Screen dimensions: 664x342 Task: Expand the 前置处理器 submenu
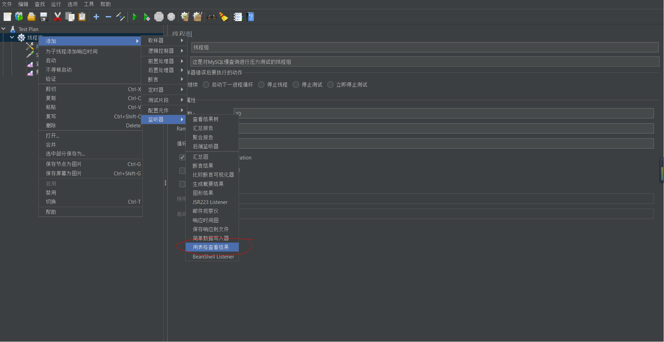[164, 61]
